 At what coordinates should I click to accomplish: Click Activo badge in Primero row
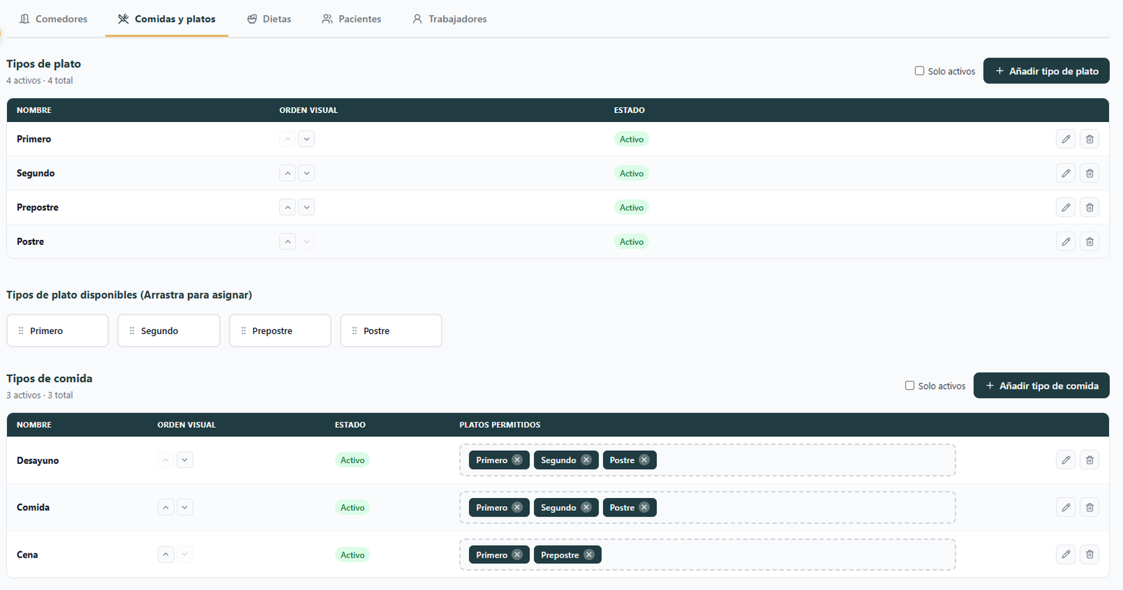631,139
